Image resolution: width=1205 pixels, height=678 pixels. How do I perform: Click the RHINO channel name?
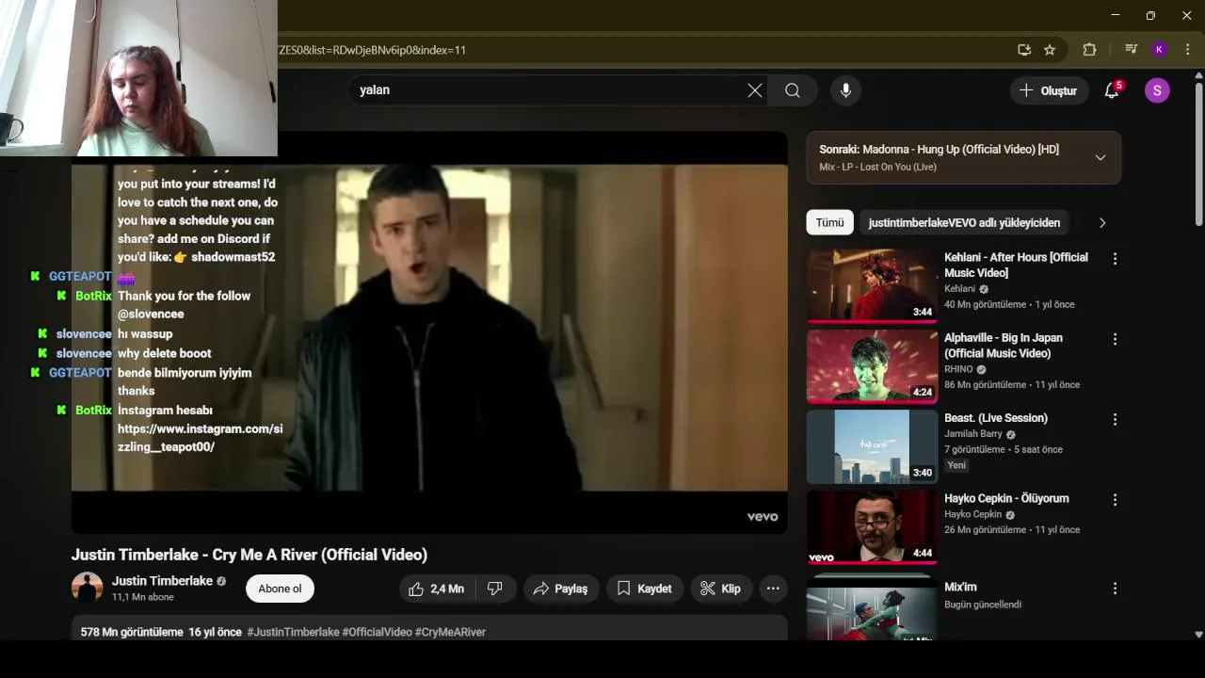coord(959,369)
